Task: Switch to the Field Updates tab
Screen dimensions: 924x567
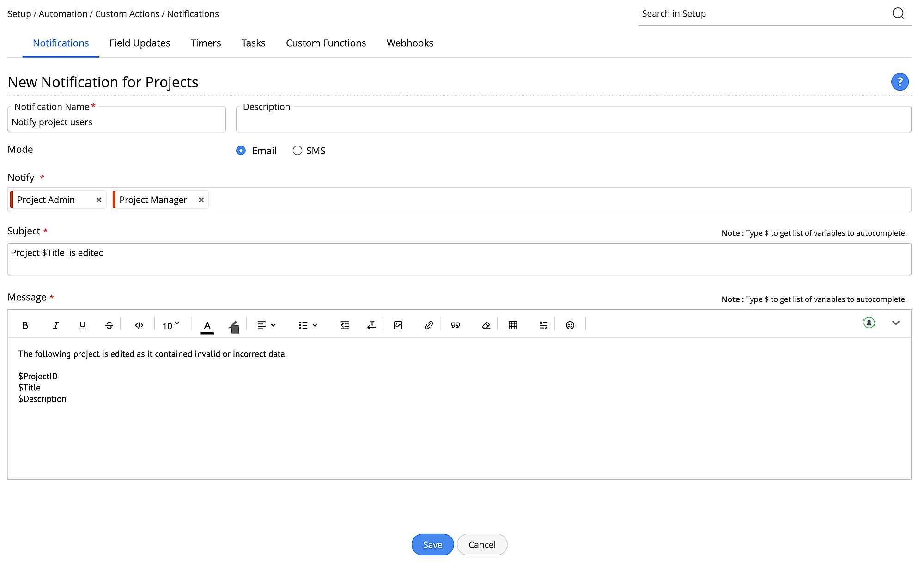Action: pyautogui.click(x=140, y=43)
